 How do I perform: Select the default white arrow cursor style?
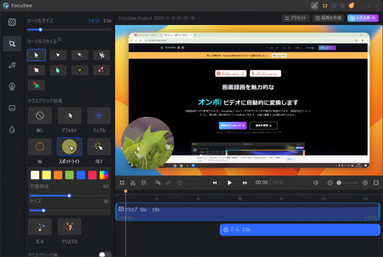coord(36,55)
